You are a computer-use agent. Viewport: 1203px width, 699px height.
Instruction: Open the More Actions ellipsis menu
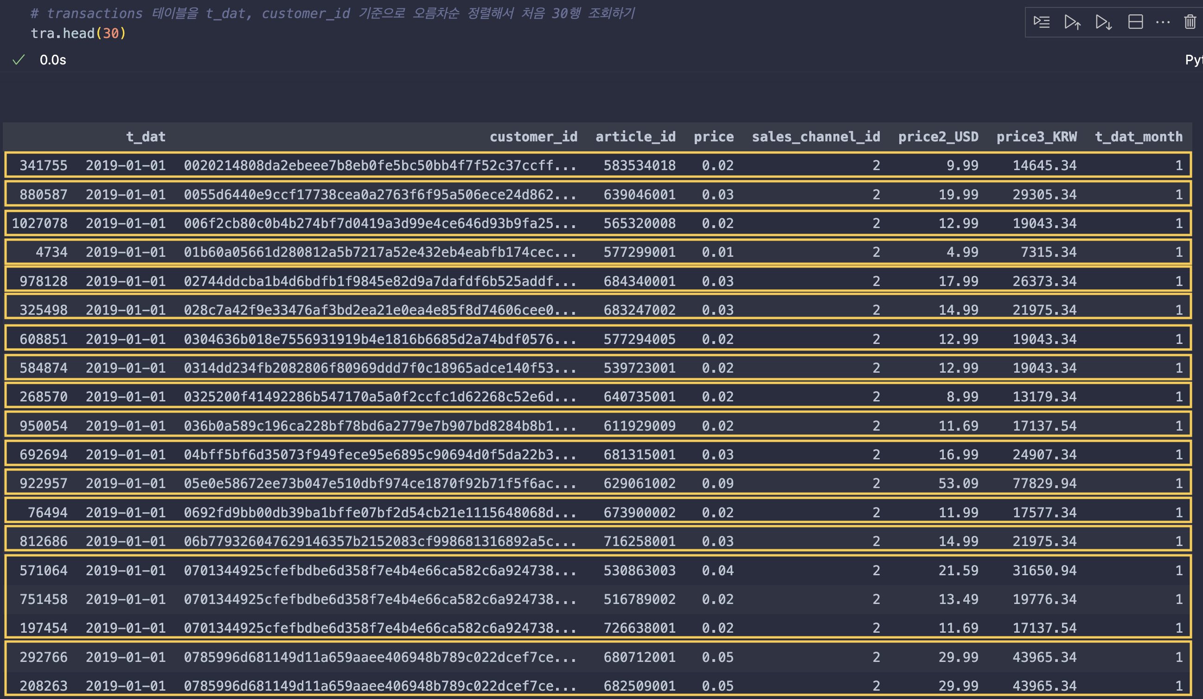1163,22
